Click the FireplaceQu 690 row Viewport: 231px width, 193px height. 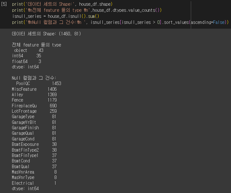pyautogui.click(x=34, y=106)
